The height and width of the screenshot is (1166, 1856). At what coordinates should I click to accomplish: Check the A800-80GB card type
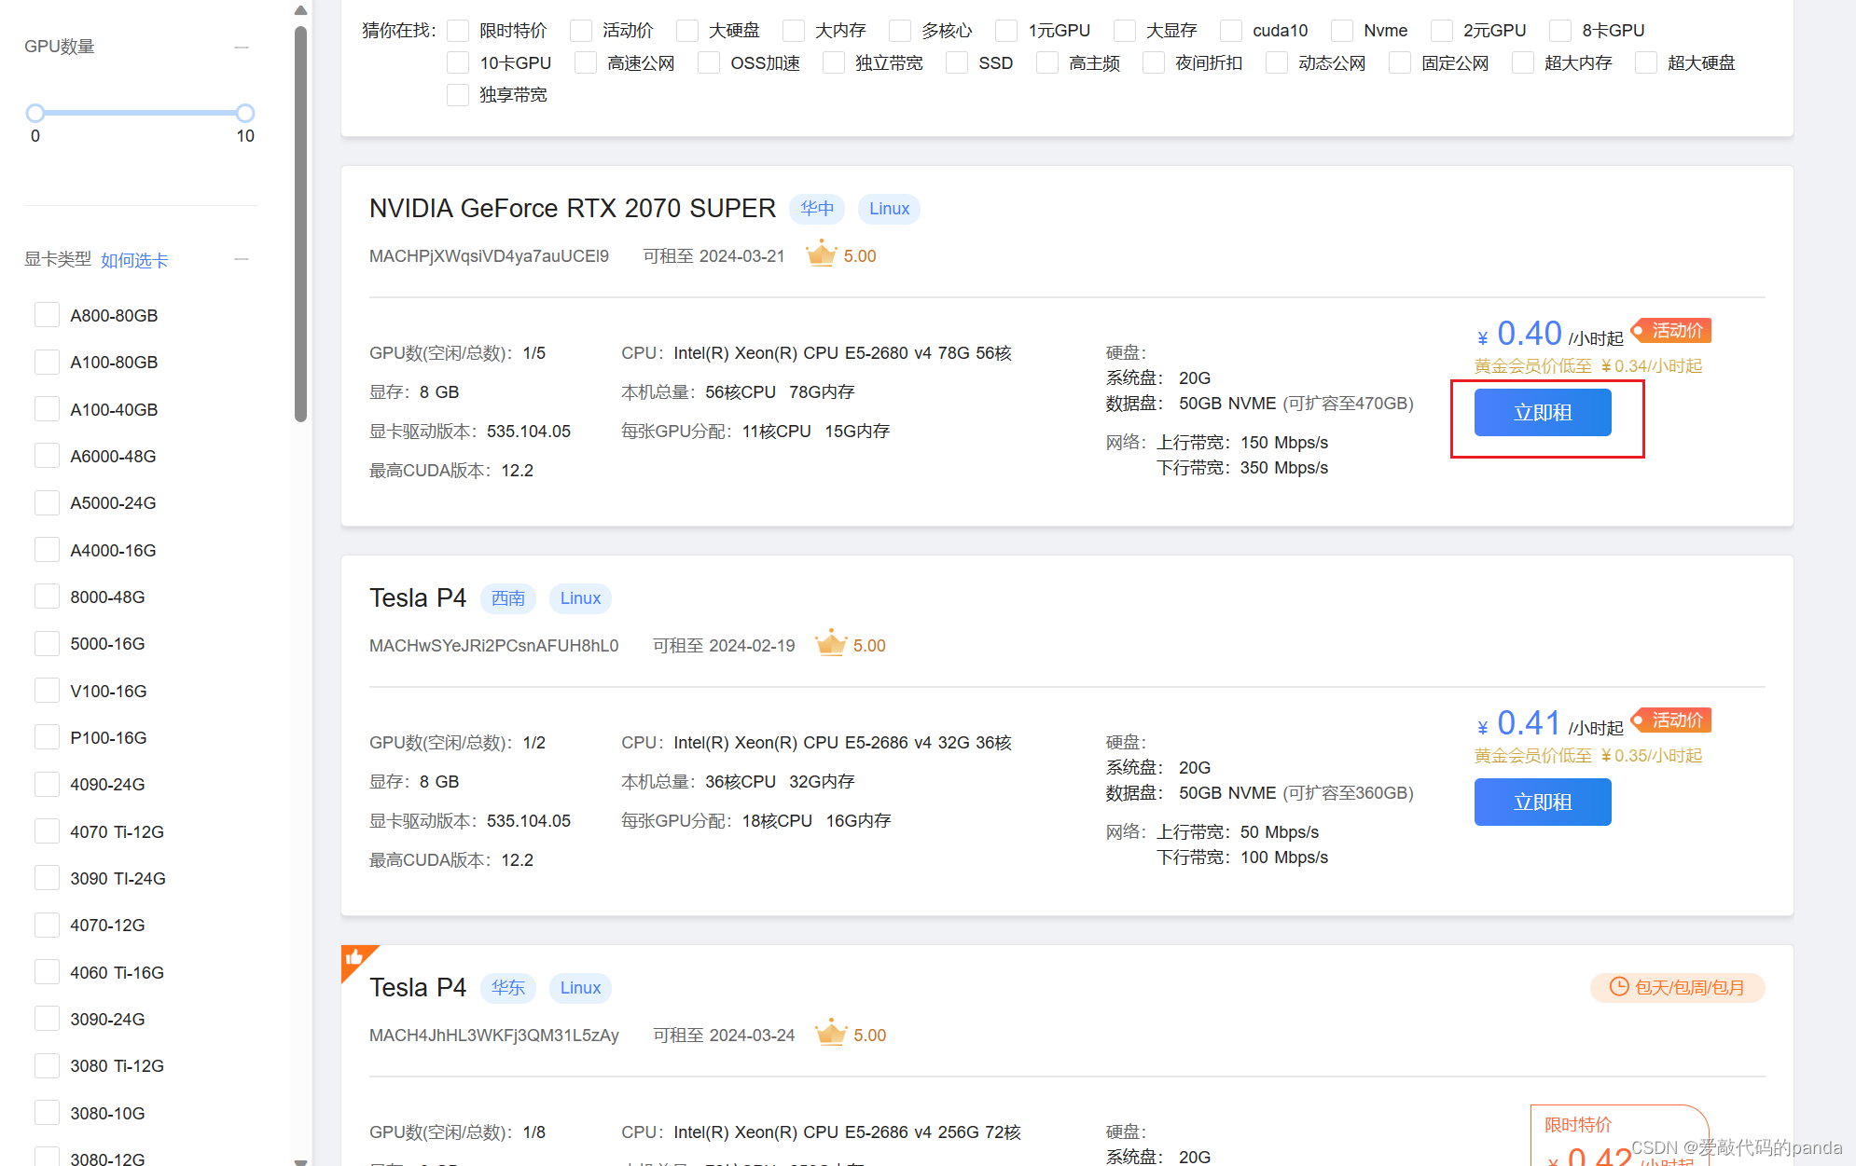point(47,315)
